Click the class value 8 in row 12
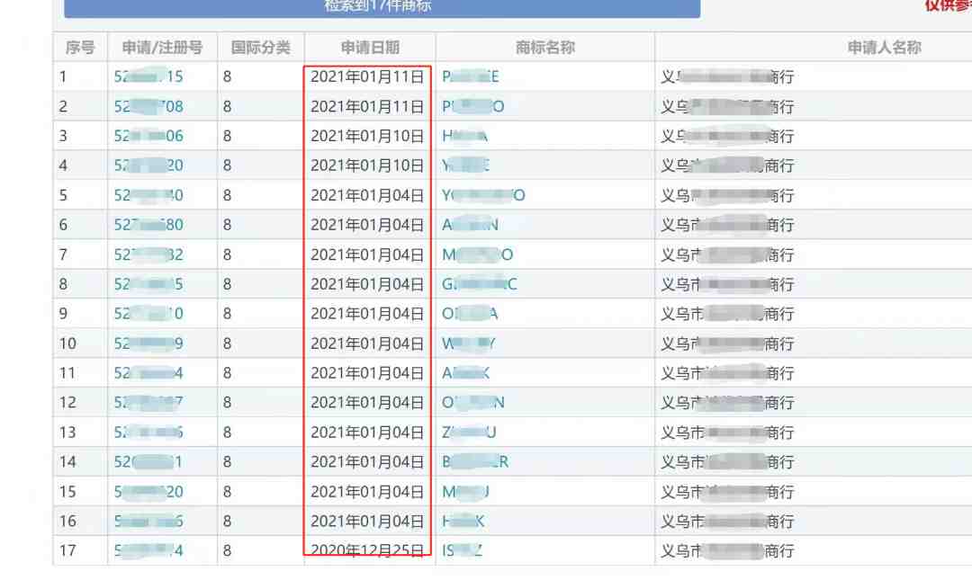Viewport: 972px width, 580px height. pyautogui.click(x=228, y=403)
